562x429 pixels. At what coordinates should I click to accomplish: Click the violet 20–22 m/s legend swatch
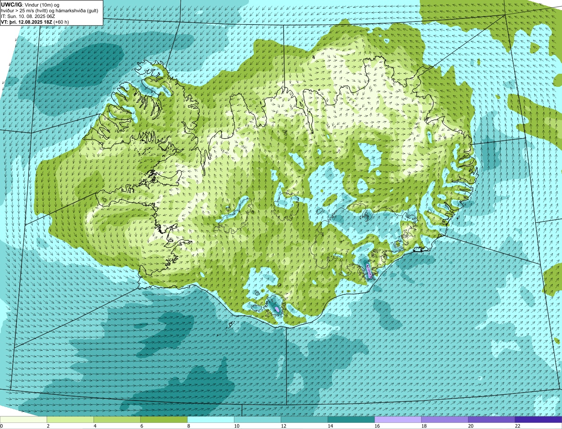click(x=492, y=419)
